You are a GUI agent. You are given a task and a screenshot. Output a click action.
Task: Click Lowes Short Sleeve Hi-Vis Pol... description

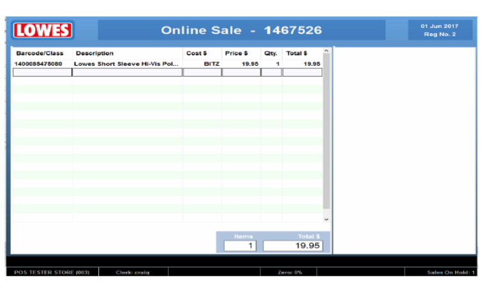(x=126, y=64)
